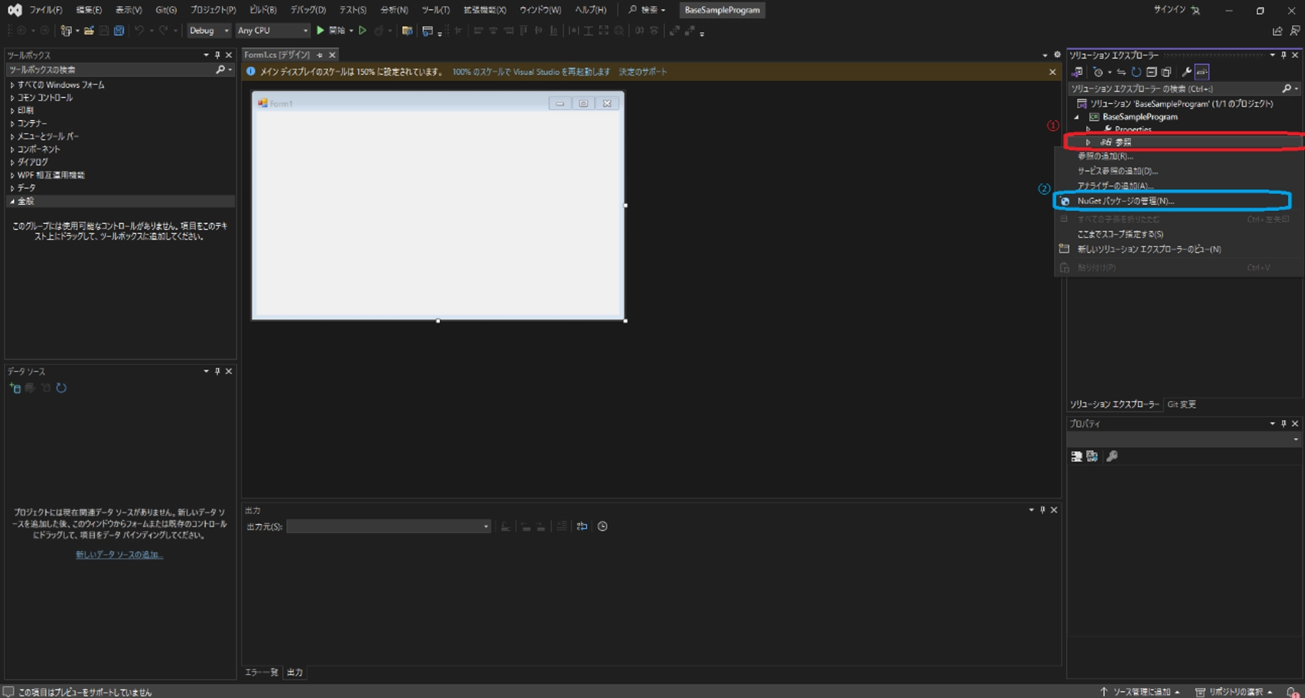Open the ツール(T) menu
The image size is (1305, 698).
pyautogui.click(x=436, y=10)
